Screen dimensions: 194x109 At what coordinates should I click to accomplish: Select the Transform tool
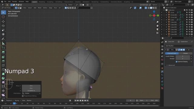tap(3, 34)
